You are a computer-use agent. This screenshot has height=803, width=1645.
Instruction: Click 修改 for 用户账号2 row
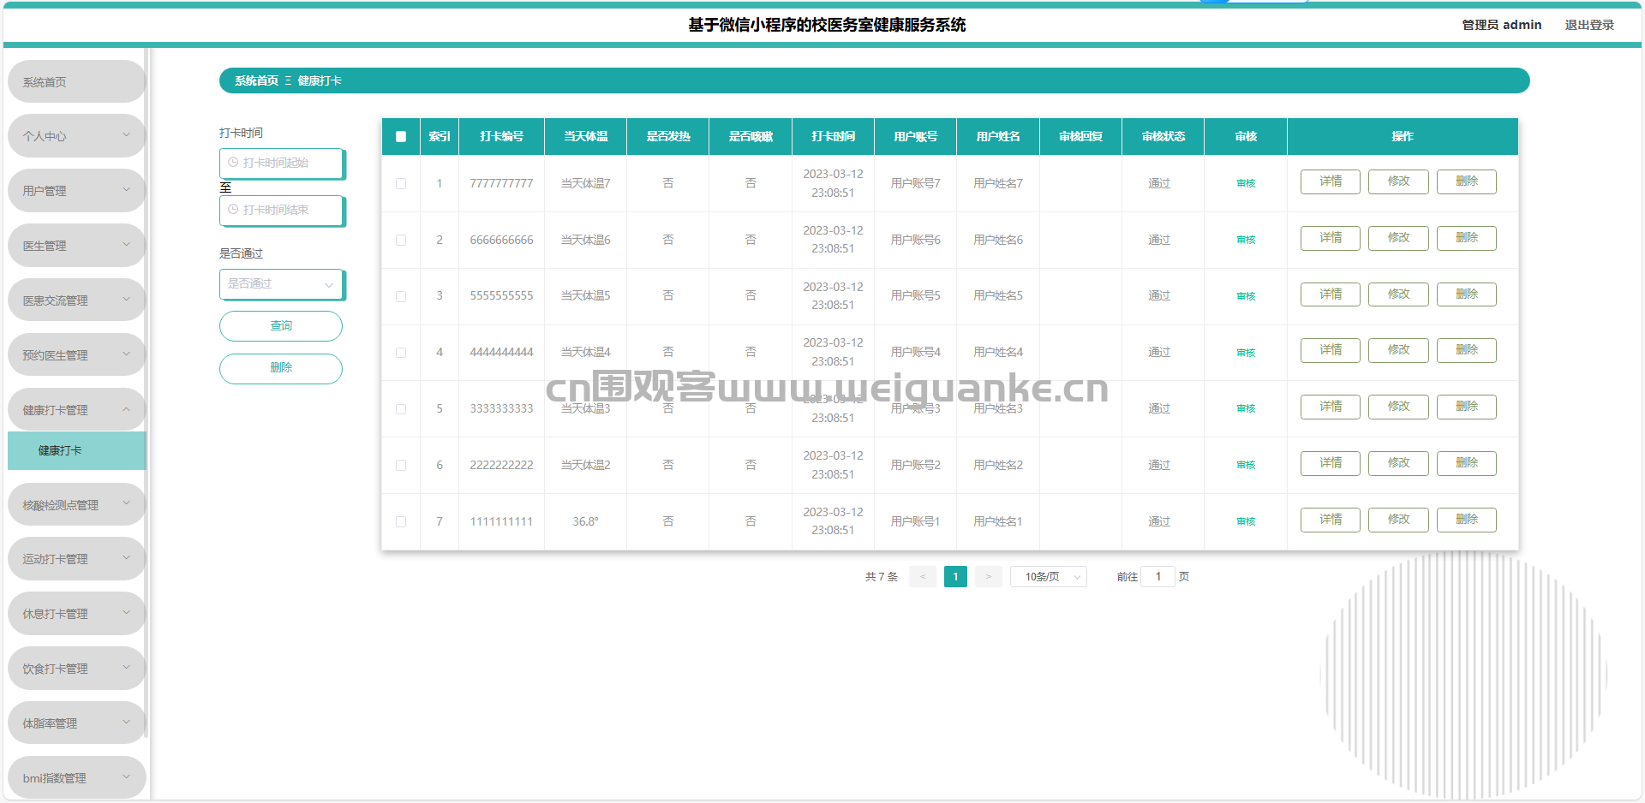point(1398,463)
